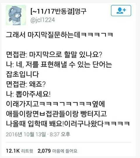The width and height of the screenshot is (140, 158).
Task: Click the 12.1K retweet count number
Action: (x=13, y=151)
